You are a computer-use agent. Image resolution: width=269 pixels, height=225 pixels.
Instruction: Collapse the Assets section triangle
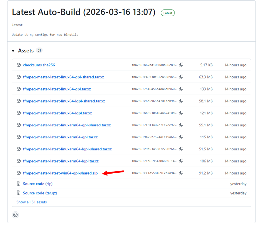point(13,51)
